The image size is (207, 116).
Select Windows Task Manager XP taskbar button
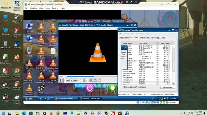[90, 99]
